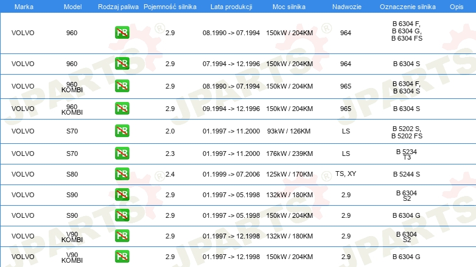Click the S70 model cell in the 176kW row
Viewport: 476px width, 267px height.
[x=72, y=154]
